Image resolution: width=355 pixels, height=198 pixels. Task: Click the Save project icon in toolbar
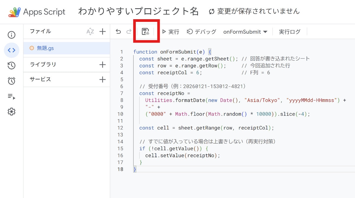pos(146,32)
